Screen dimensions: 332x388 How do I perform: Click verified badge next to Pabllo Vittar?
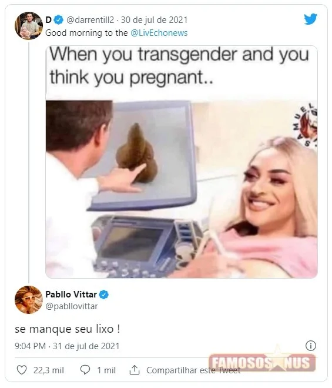tap(104, 295)
